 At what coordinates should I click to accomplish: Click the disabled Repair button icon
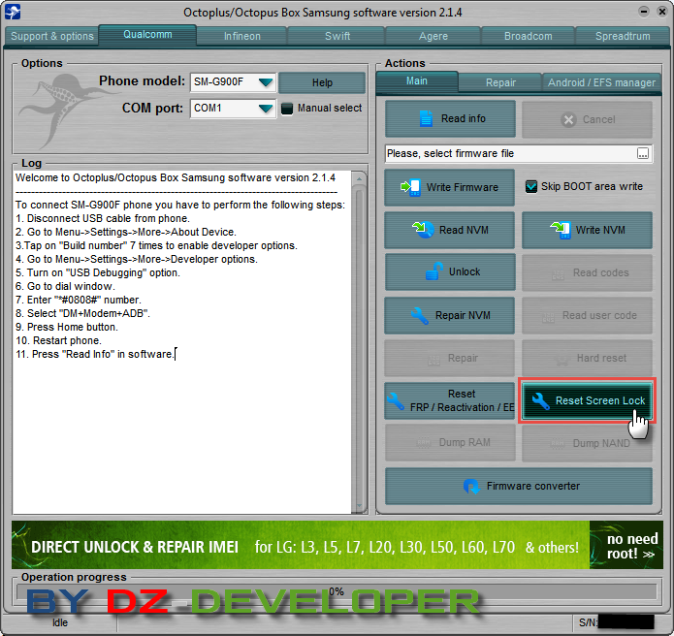tap(434, 360)
